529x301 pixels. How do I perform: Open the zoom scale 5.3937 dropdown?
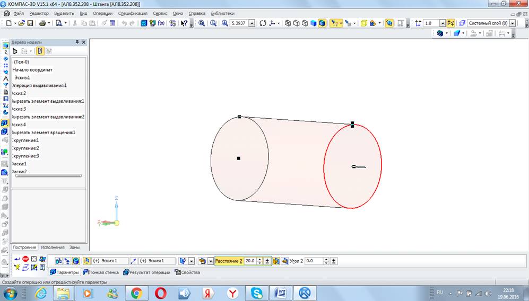tap(252, 23)
